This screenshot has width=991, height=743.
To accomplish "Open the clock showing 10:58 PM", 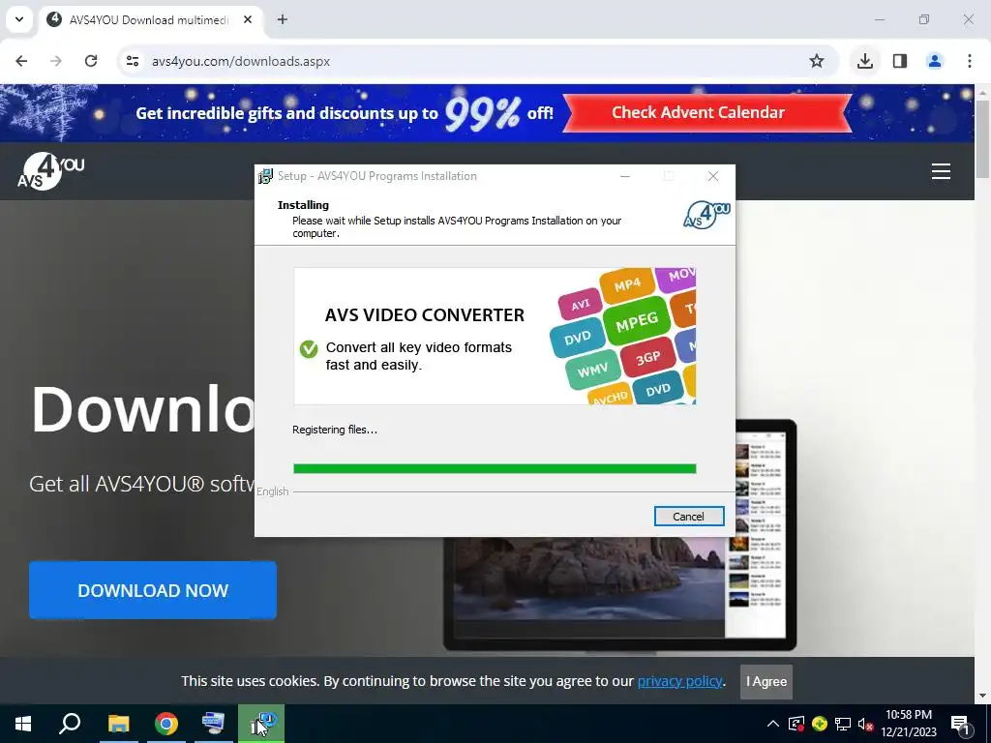I will pyautogui.click(x=908, y=724).
